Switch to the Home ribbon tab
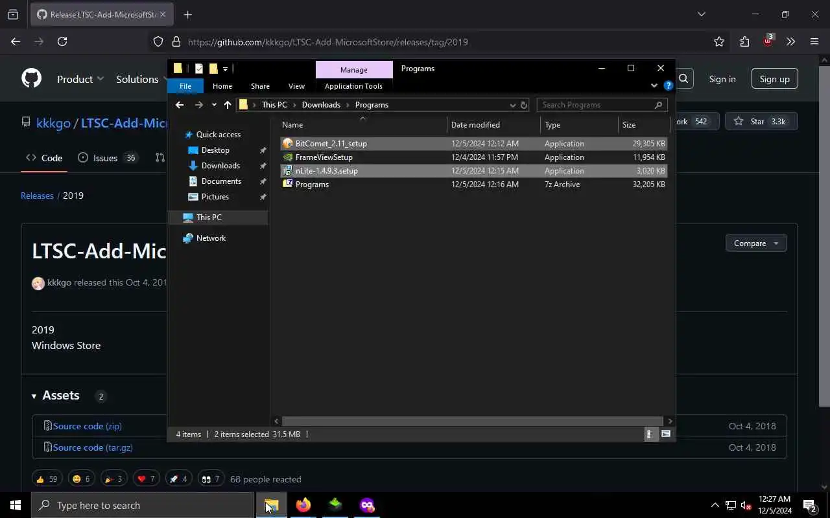830x518 pixels. (222, 86)
